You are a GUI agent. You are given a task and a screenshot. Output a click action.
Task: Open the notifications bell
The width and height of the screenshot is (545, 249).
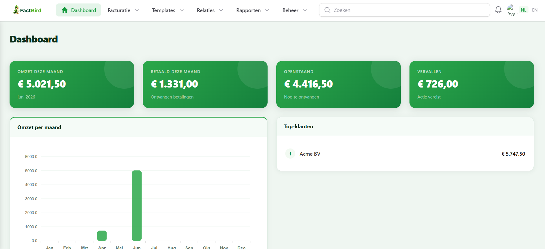498,10
